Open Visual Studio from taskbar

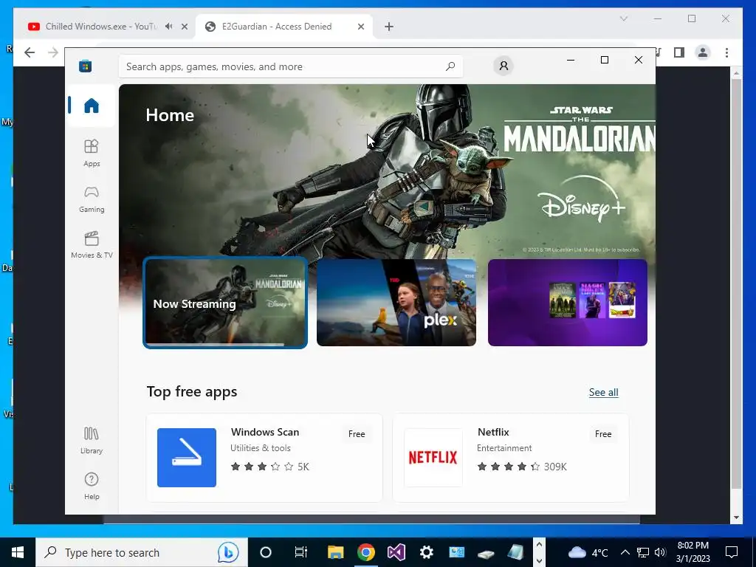[x=396, y=552]
